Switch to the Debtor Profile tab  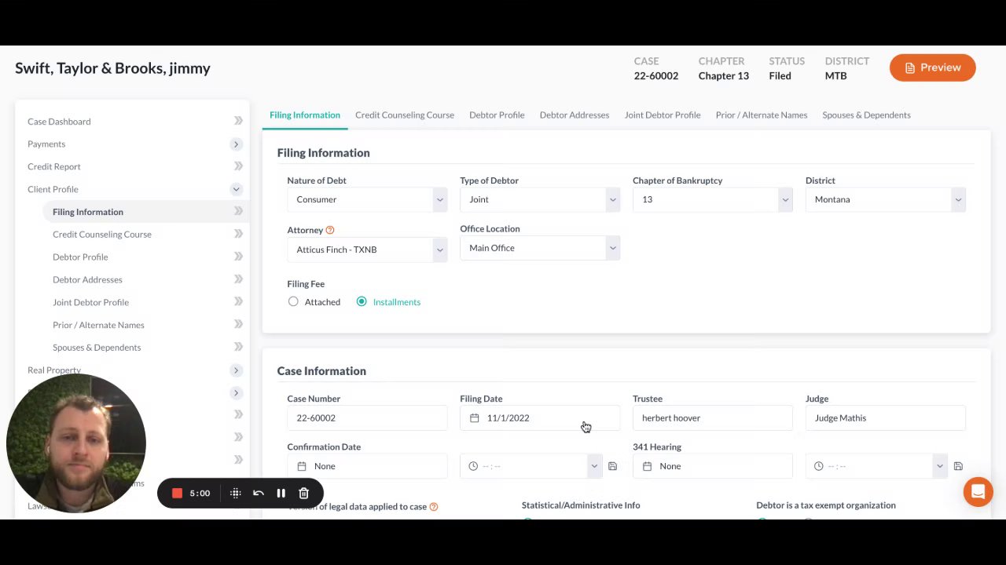point(497,115)
